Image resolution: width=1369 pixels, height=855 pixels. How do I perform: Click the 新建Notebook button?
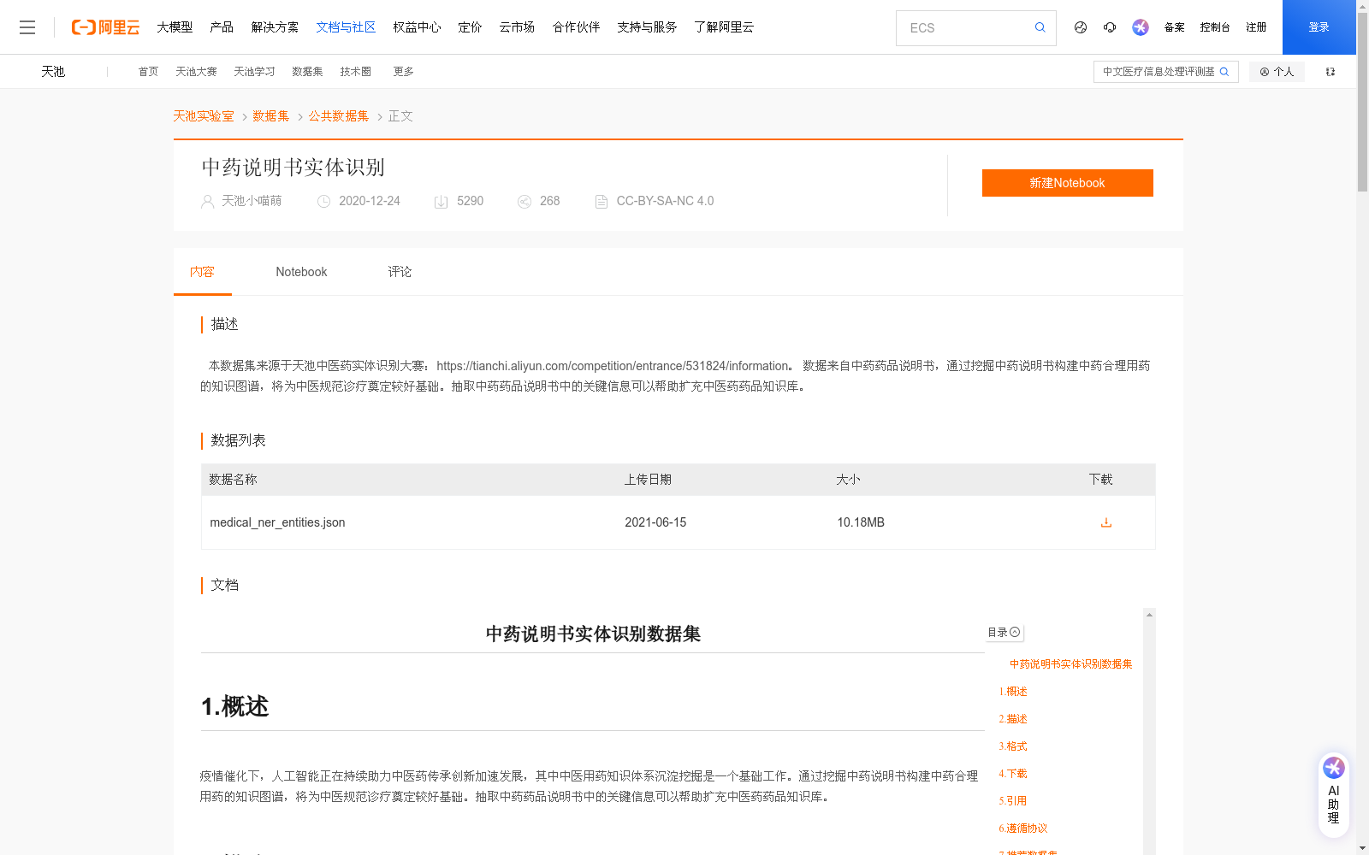pos(1067,183)
